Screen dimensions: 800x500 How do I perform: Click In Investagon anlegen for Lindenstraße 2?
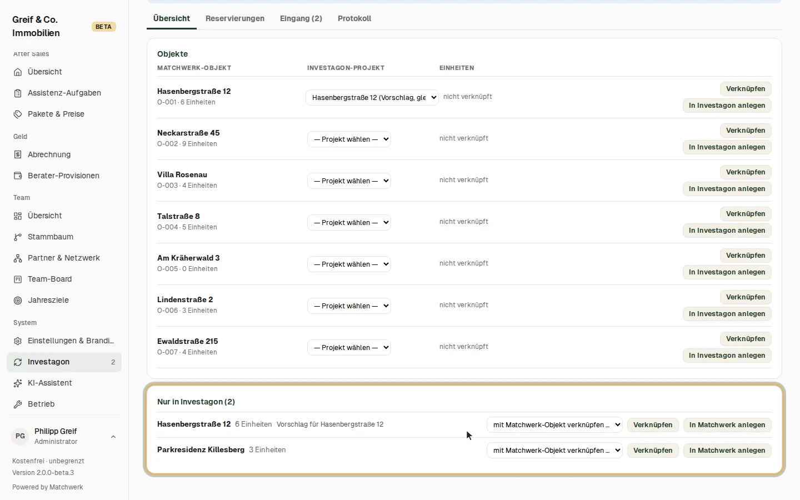[x=727, y=314]
